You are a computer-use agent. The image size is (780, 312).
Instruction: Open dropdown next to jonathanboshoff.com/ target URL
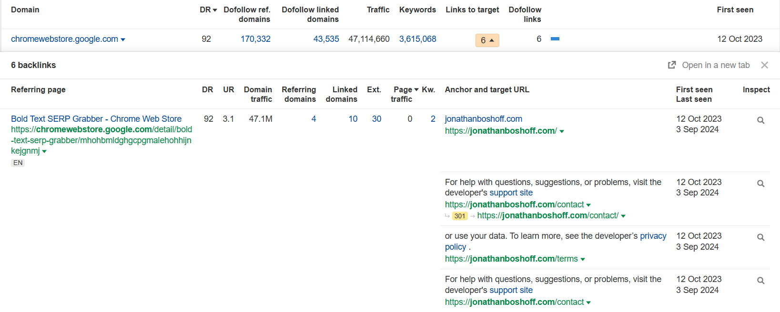(562, 131)
